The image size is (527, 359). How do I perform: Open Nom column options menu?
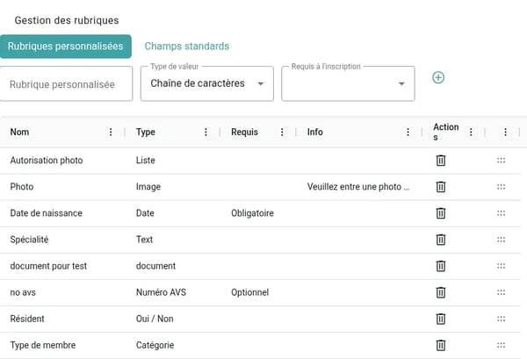point(111,132)
